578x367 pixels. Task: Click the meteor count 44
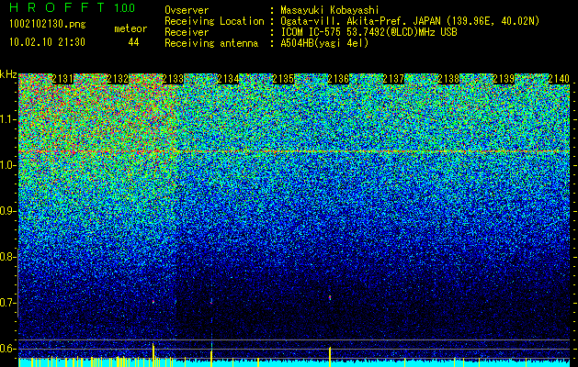[133, 42]
